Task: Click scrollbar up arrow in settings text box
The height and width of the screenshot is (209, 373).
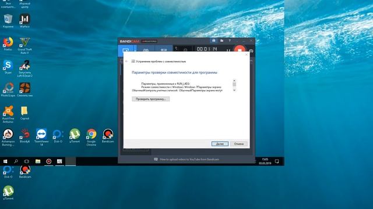Action: click(x=234, y=81)
